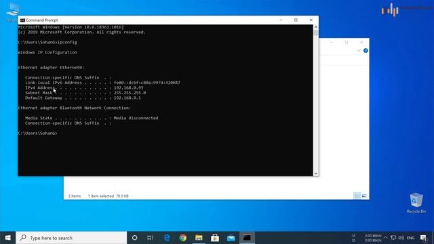Close the background File Explorer window
This screenshot has height=244, width=434.
pos(361,42)
